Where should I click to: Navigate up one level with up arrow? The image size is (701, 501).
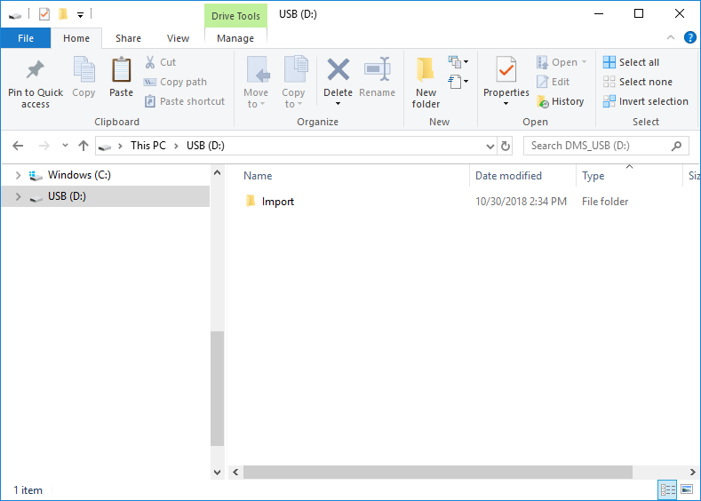(x=84, y=146)
